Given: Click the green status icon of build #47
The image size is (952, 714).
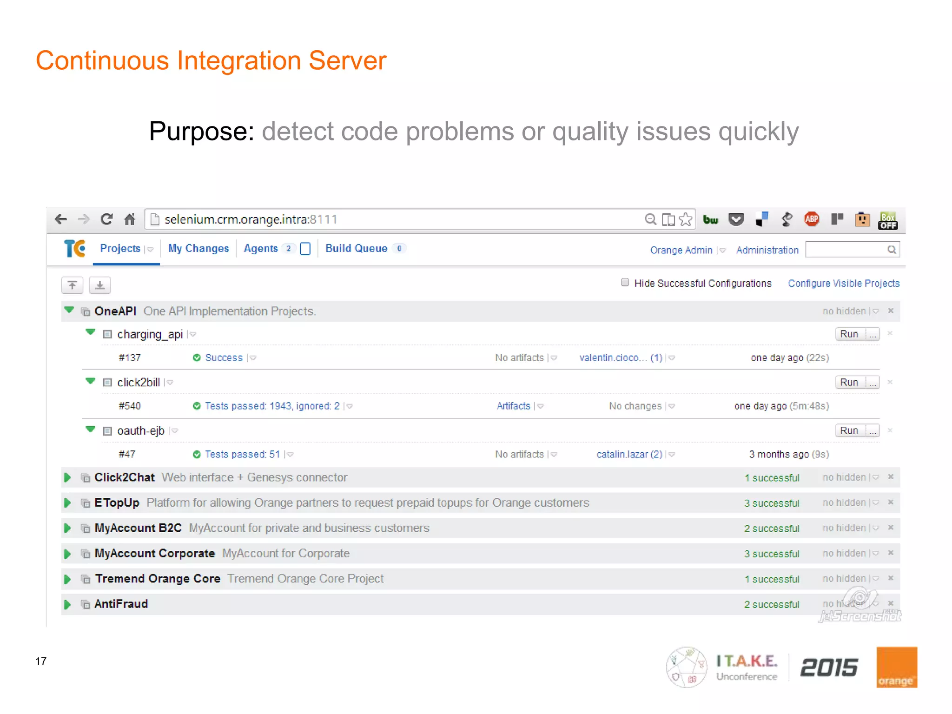Looking at the screenshot, I should click(197, 454).
